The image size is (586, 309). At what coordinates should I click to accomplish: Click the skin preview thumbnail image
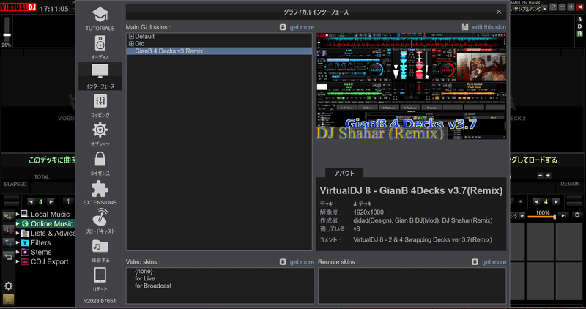click(412, 86)
